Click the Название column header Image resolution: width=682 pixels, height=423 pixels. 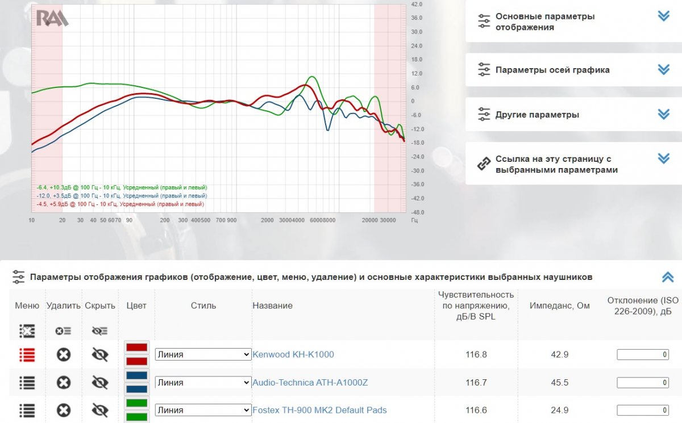272,305
